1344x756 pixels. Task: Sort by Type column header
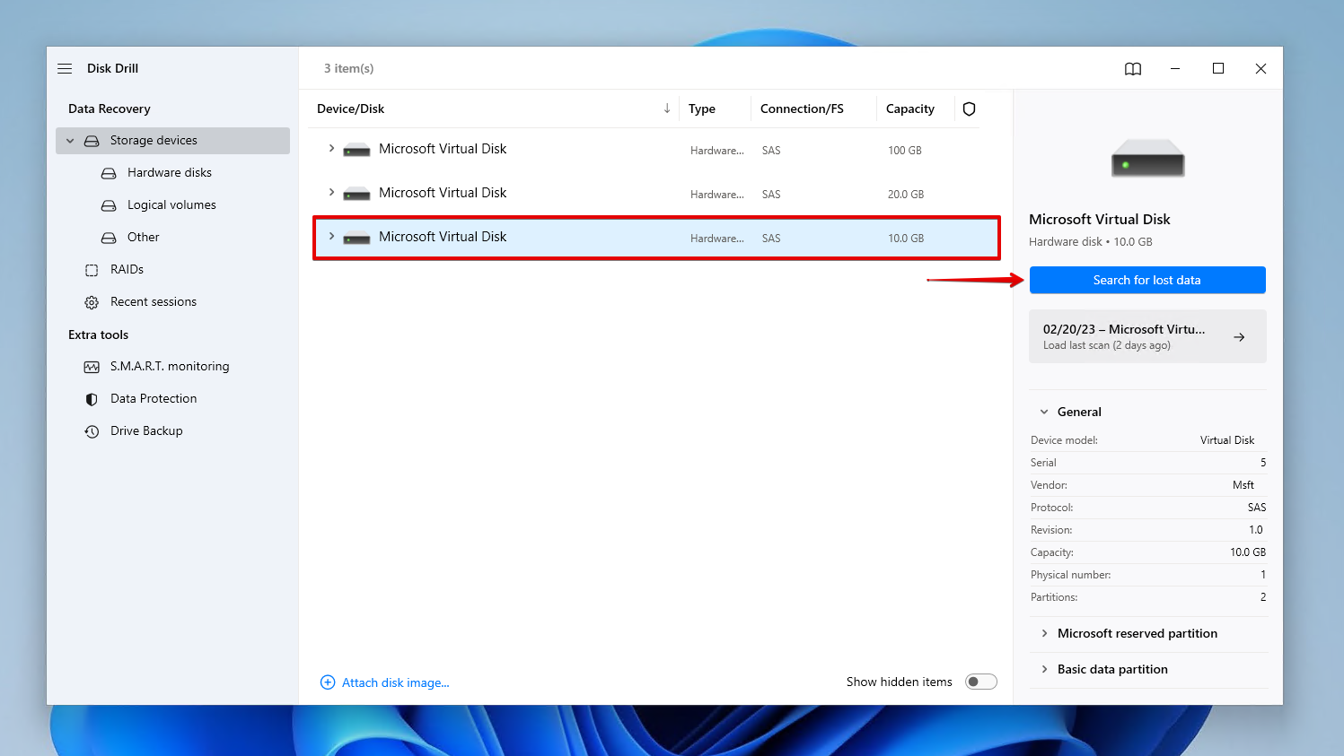(702, 109)
